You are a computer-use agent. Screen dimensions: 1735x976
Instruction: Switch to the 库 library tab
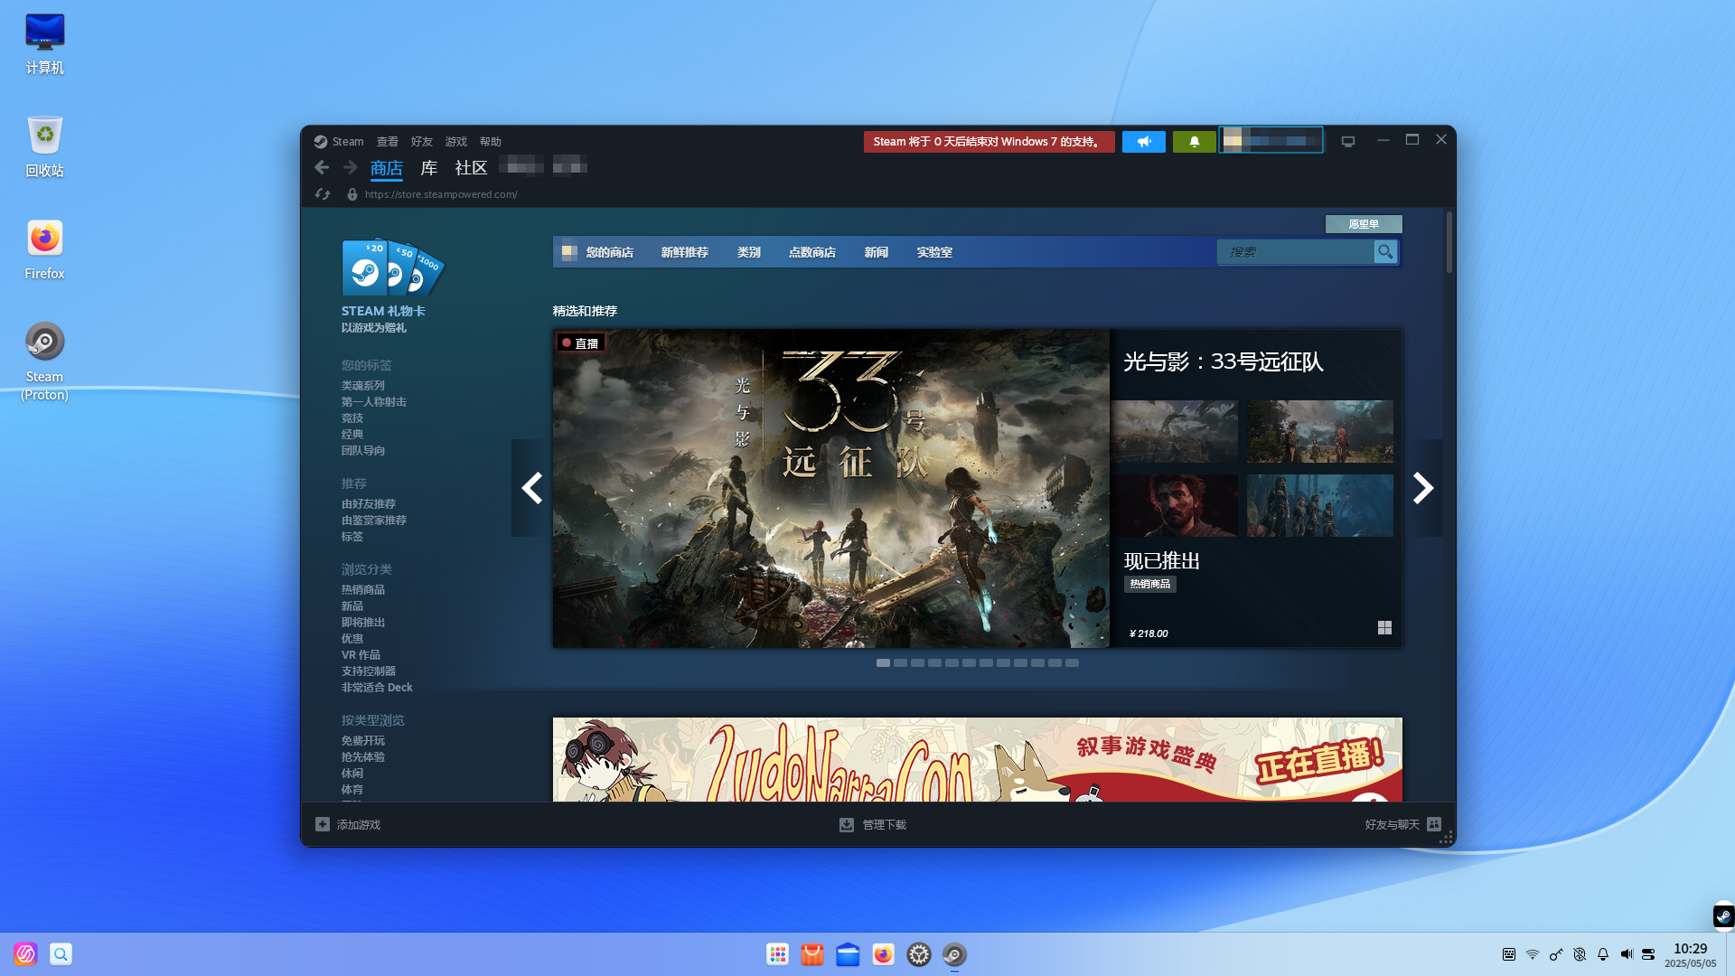point(429,168)
